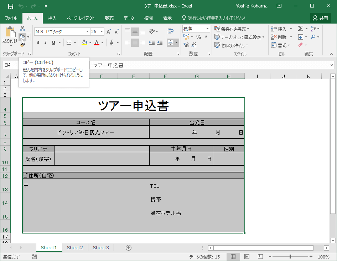The image size is (337, 261).
Task: Open 条件付き書式 conditional formatting menu
Action: tap(232, 29)
